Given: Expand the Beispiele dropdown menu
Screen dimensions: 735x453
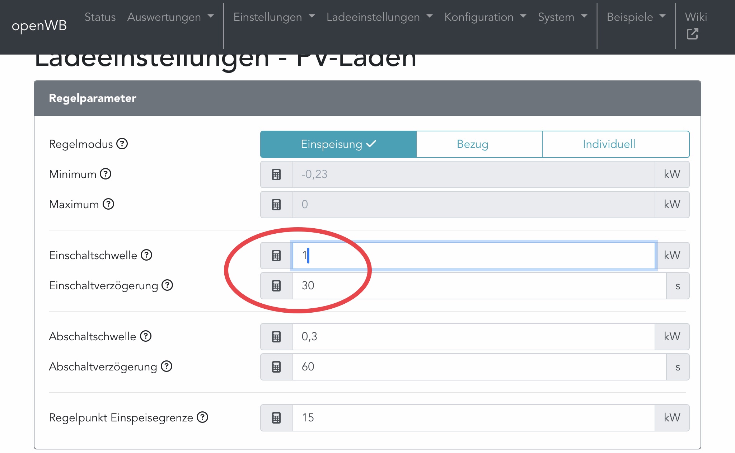Looking at the screenshot, I should point(636,17).
